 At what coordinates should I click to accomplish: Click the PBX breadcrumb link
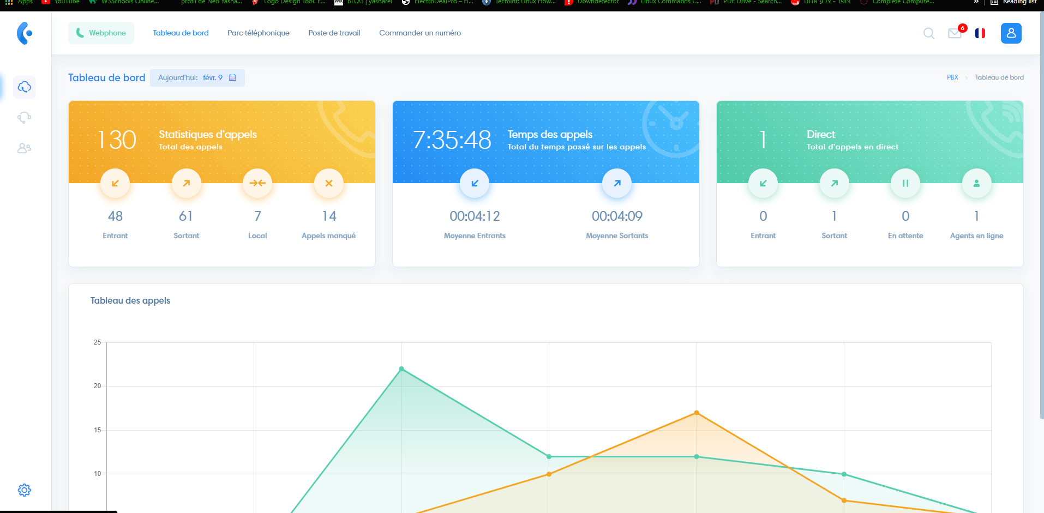(952, 77)
